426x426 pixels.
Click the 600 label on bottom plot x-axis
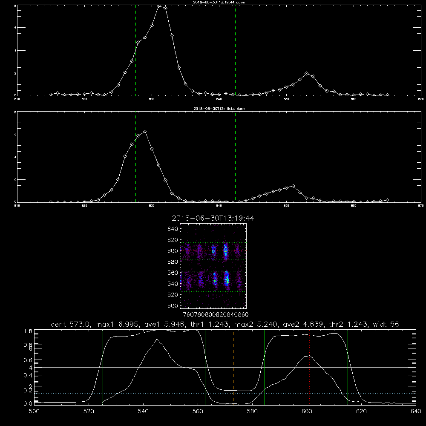307,411
